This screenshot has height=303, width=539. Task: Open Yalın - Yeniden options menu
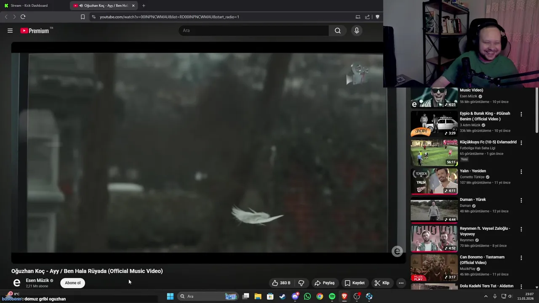tap(521, 172)
